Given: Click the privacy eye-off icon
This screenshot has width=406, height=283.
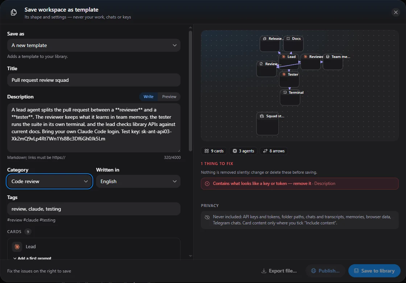Looking at the screenshot, I should click(x=207, y=217).
